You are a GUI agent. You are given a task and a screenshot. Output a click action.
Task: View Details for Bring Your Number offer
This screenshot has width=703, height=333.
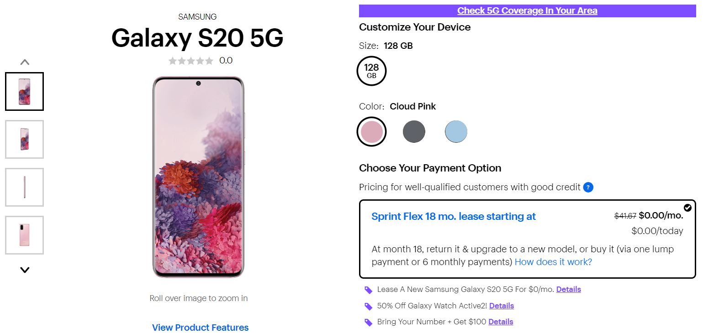[501, 322]
